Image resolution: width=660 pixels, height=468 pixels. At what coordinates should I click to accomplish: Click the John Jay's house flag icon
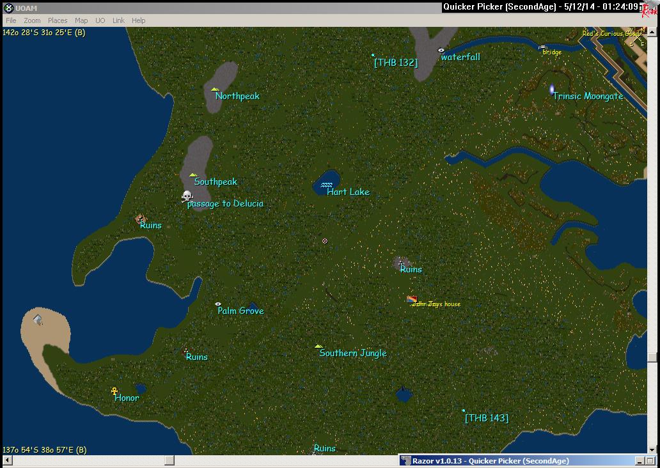click(412, 299)
